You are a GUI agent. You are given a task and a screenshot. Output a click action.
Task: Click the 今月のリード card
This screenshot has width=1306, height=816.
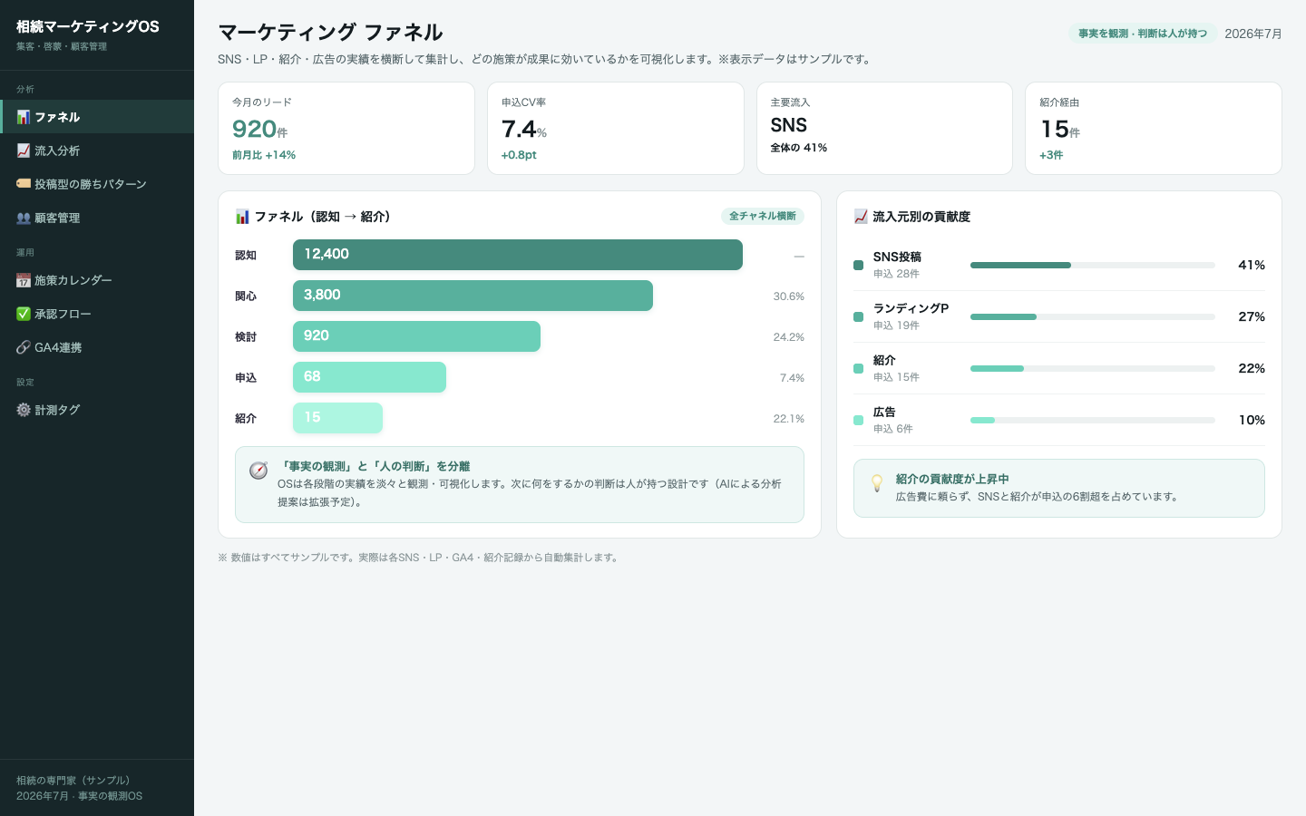click(346, 128)
